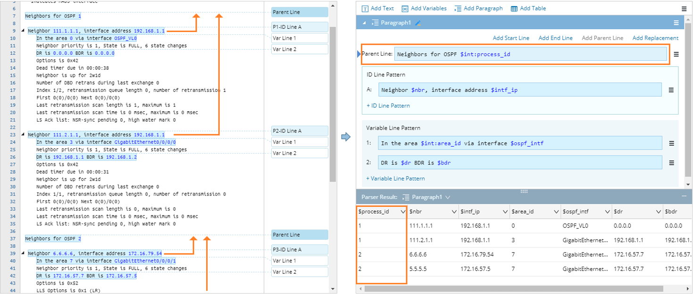
Task: Click Var Line 2 tag under P2-ID Line A
Action: click(300, 153)
